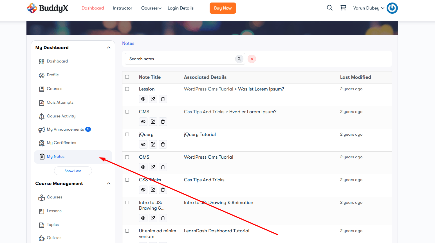Clear the notes search with red X
435x243 pixels.
click(252, 59)
